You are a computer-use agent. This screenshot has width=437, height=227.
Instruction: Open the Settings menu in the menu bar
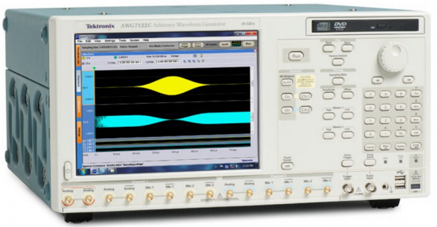[110, 41]
